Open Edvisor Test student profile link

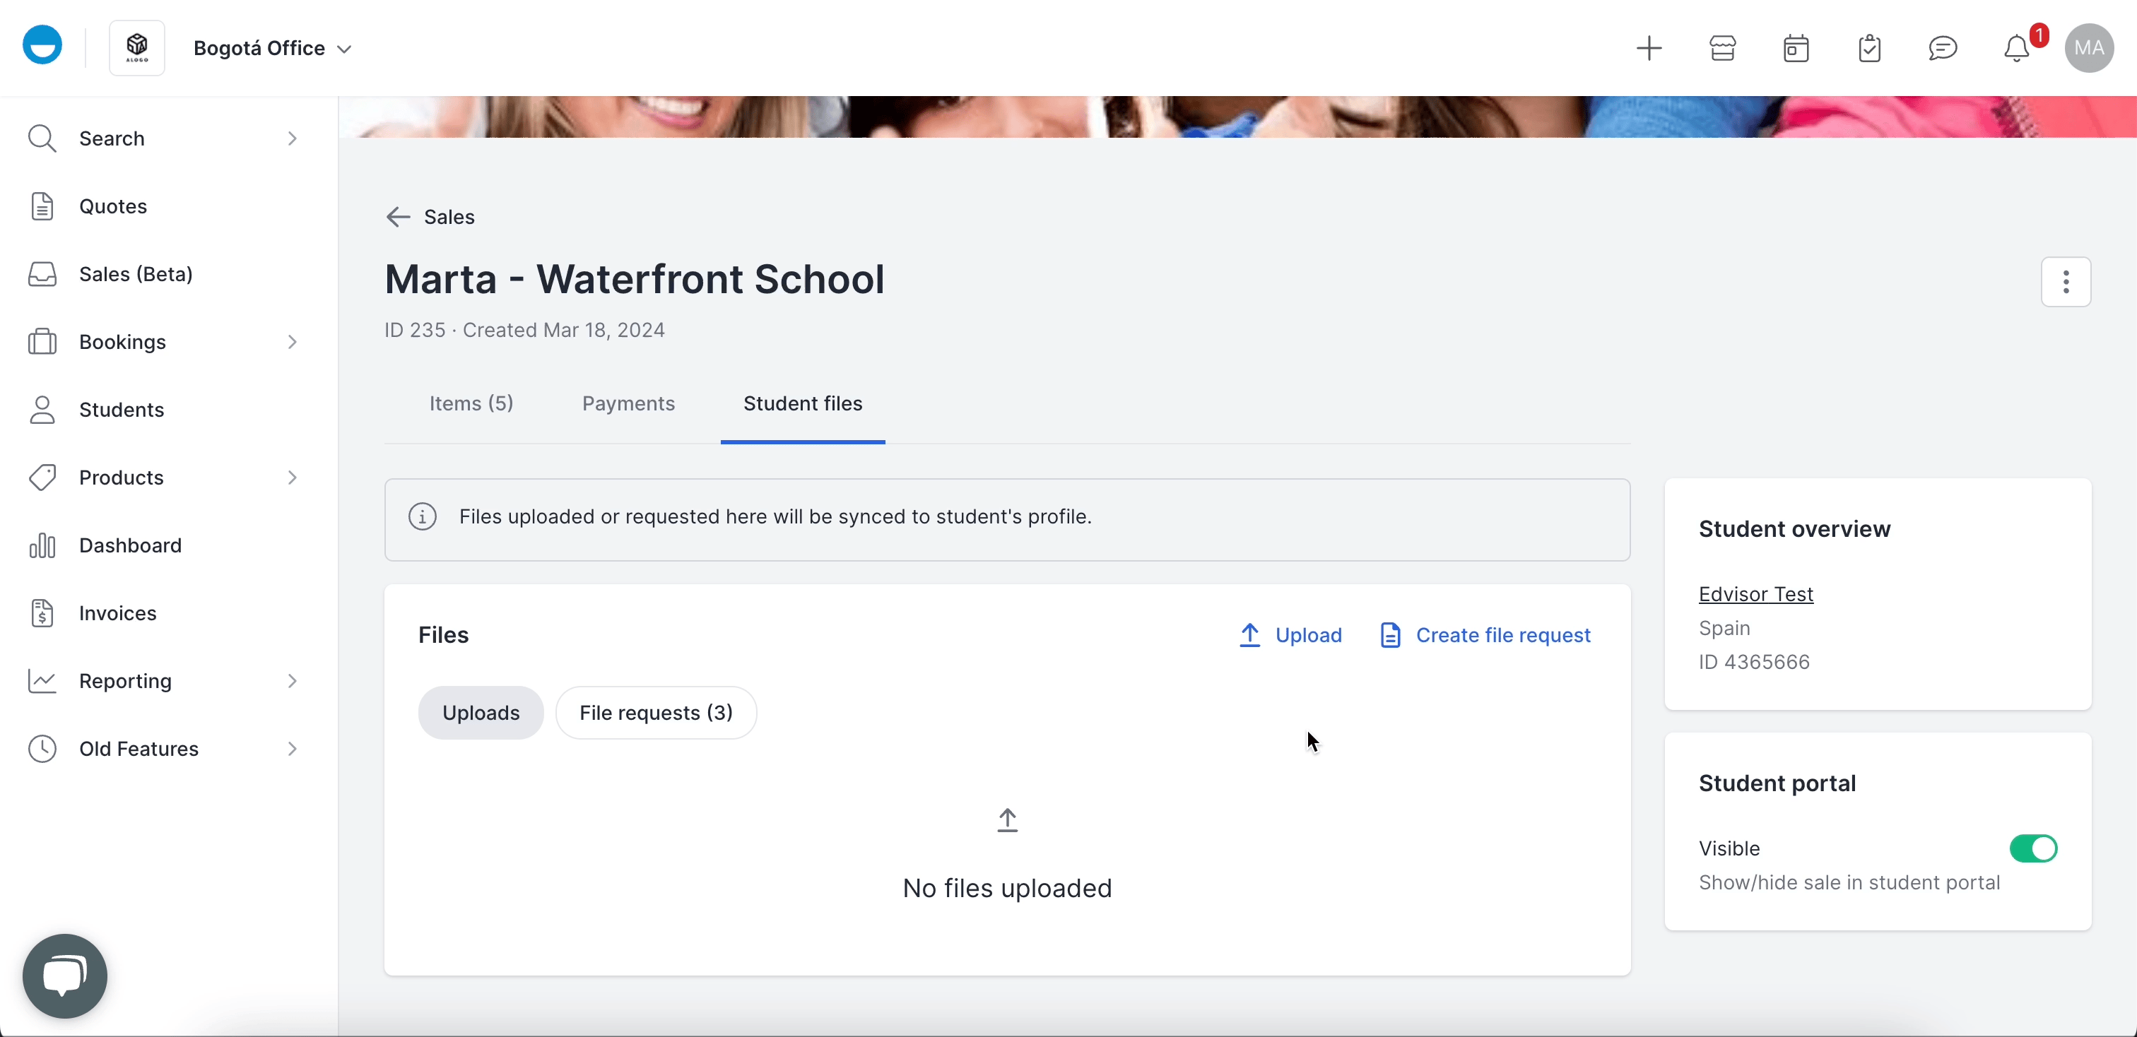point(1755,593)
